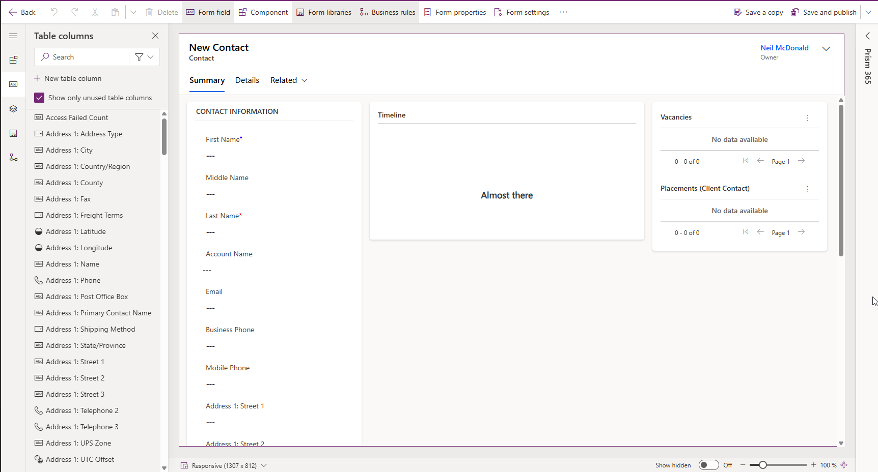
Task: Expand Save and publish dropdown arrow
Action: pos(868,12)
